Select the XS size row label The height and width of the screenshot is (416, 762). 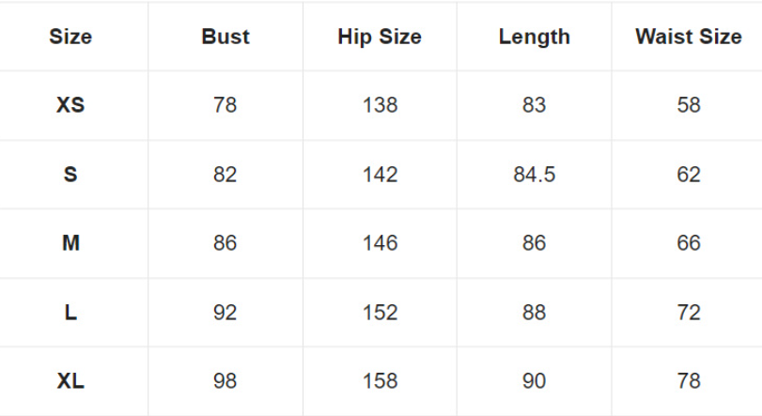point(70,105)
